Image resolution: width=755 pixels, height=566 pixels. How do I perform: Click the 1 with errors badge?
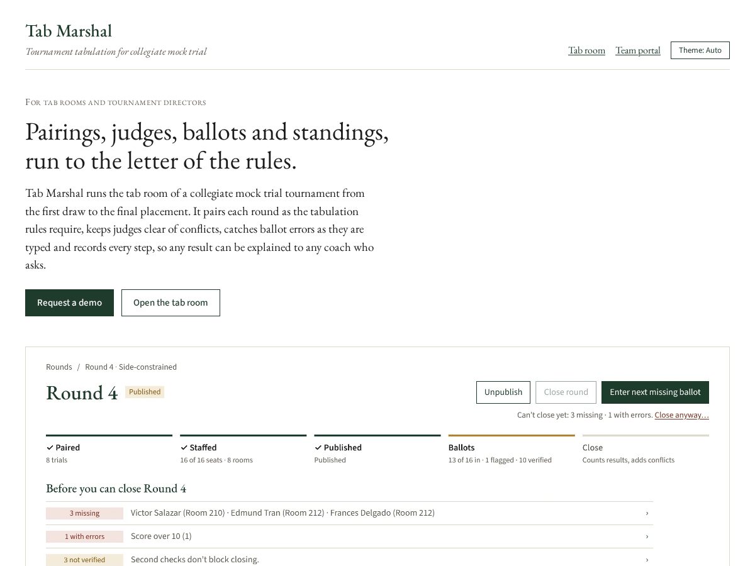(84, 536)
